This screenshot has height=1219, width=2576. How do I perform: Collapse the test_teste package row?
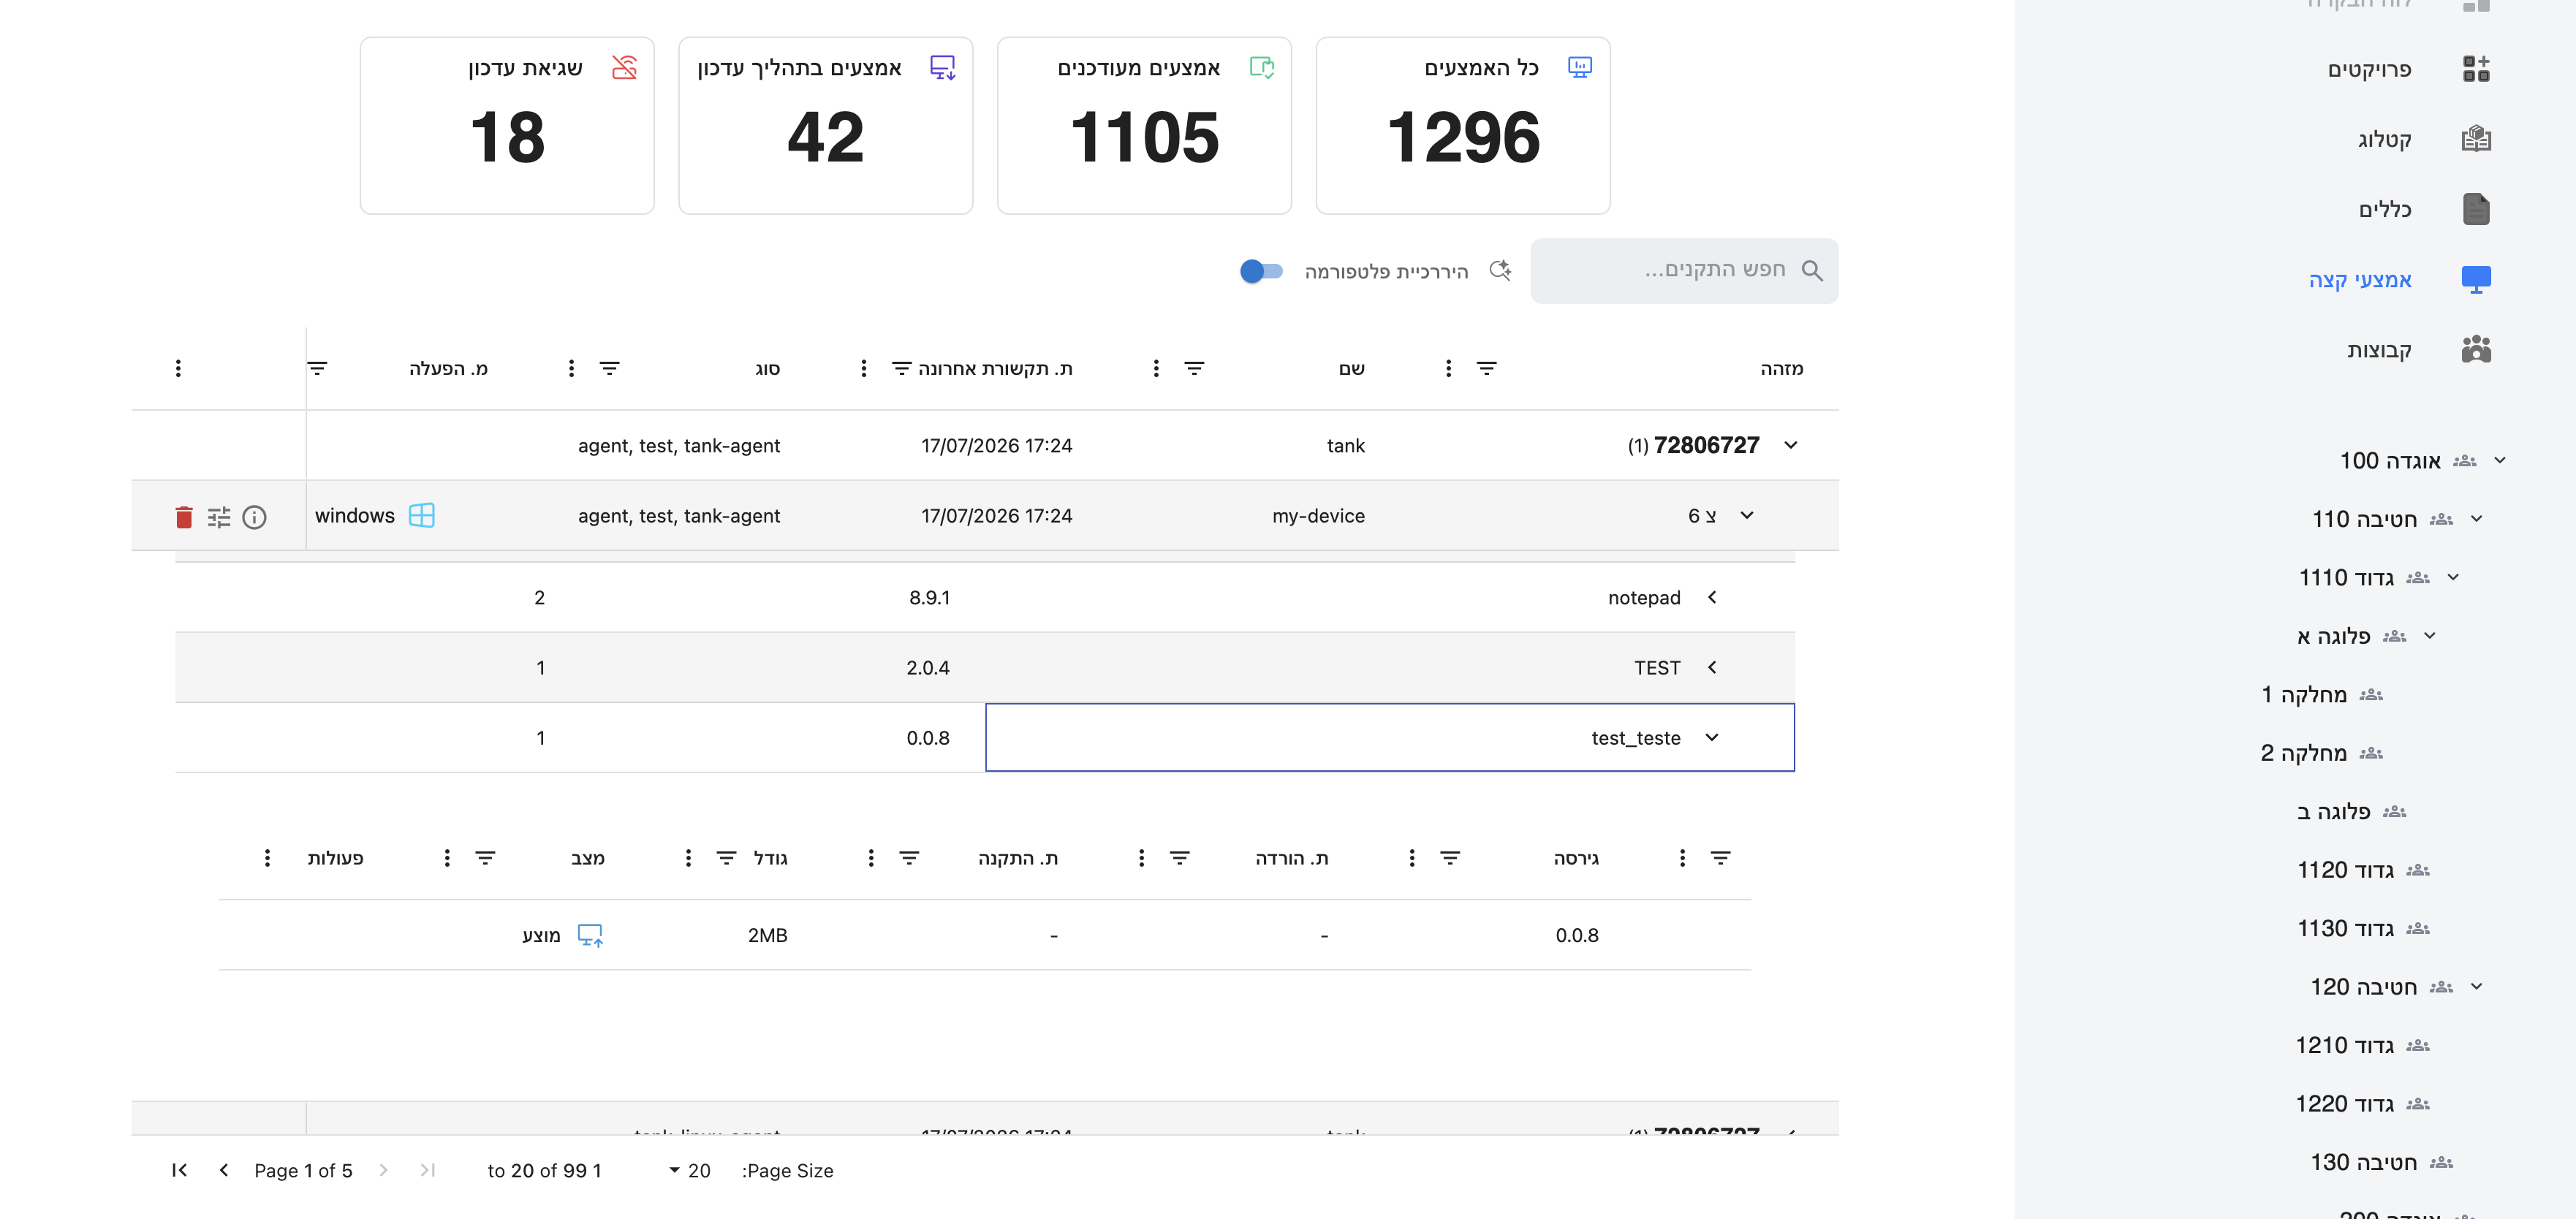(1712, 738)
